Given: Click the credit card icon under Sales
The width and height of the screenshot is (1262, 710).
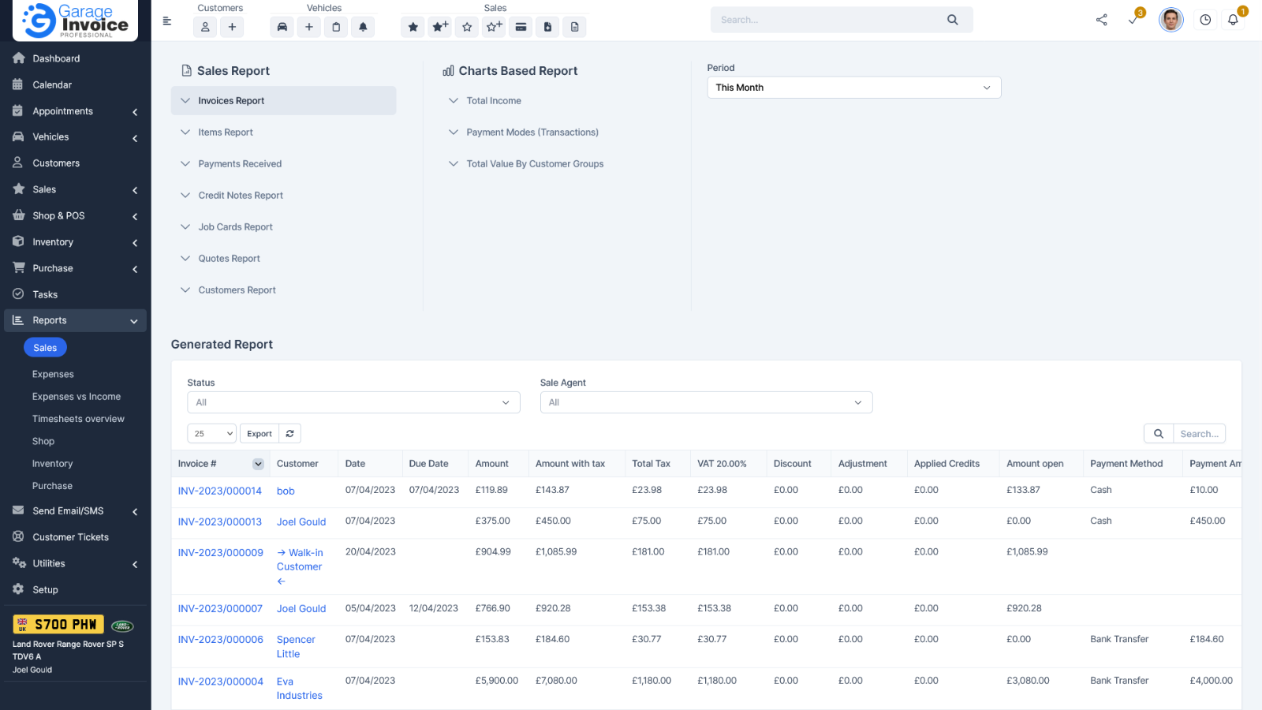Looking at the screenshot, I should (x=521, y=27).
